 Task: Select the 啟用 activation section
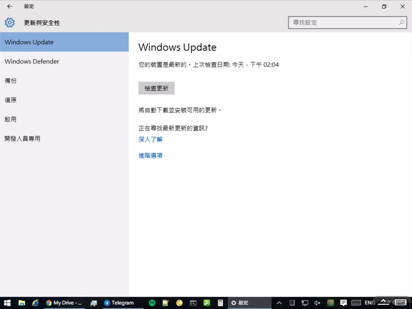point(64,119)
